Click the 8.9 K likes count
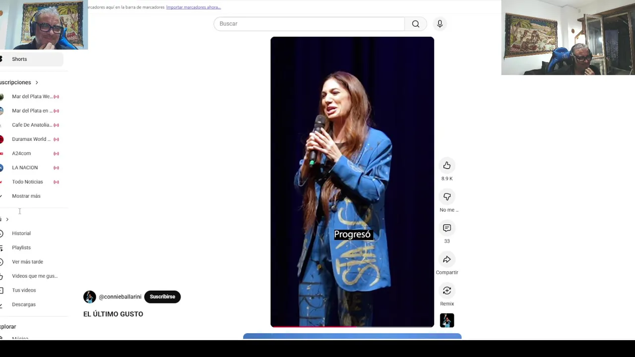 (x=447, y=178)
